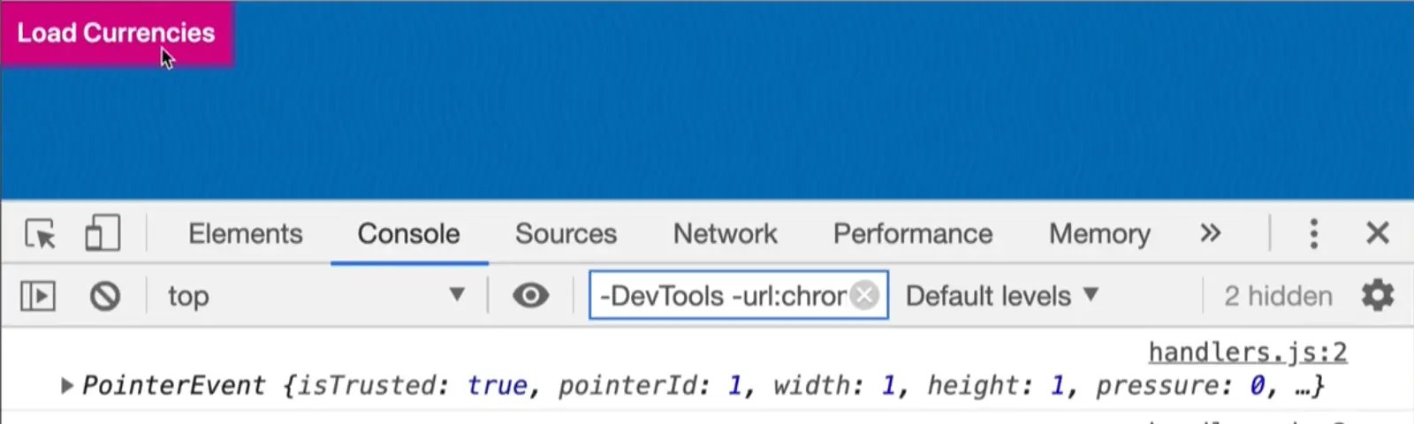Activate the inspect element picker icon
This screenshot has width=1414, height=424.
41,234
